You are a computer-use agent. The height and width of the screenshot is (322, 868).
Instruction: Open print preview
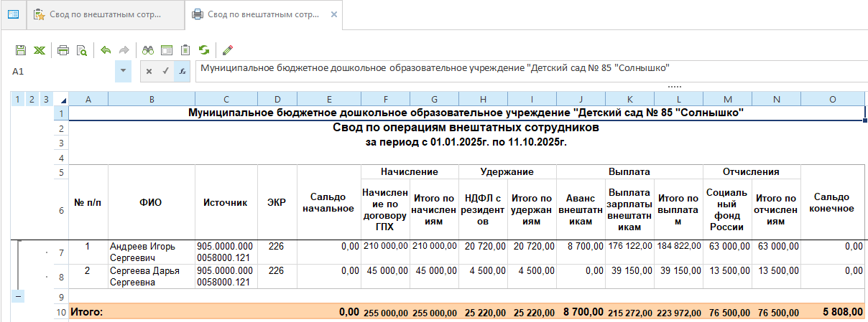[81, 50]
